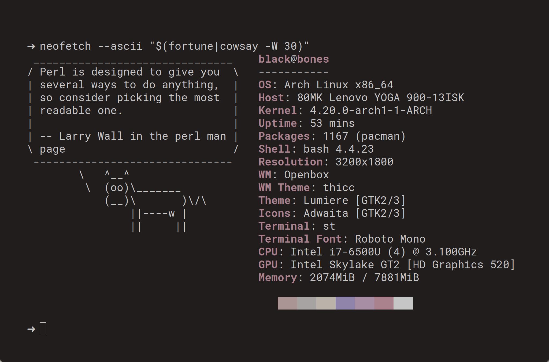Click the Memory usage line
Screen dimensions: 549x362
point(339,278)
